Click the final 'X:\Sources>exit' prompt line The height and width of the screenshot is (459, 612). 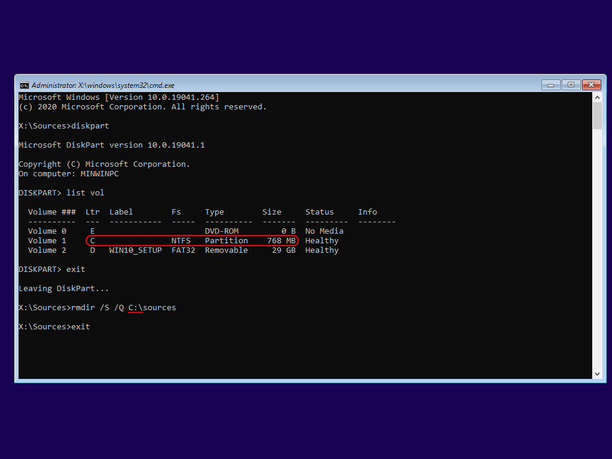tap(54, 327)
